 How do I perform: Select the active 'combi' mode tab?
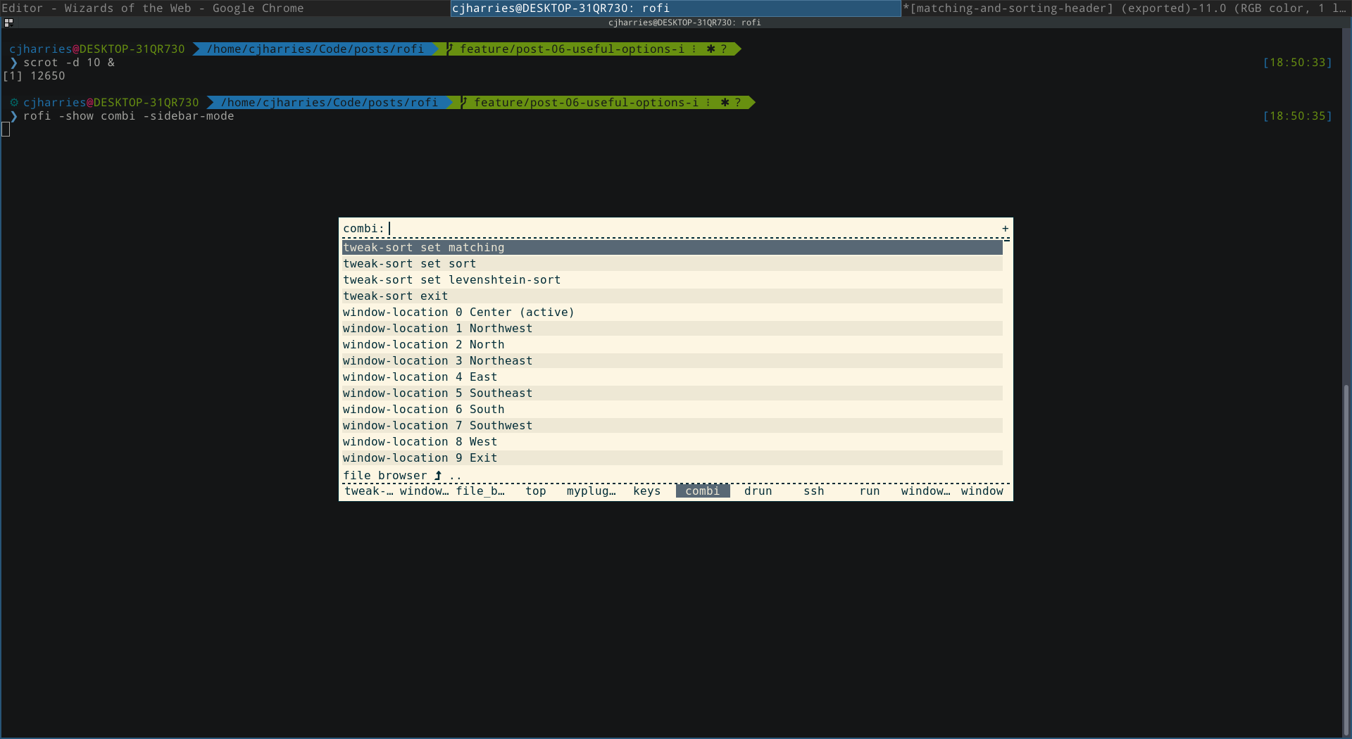point(703,491)
